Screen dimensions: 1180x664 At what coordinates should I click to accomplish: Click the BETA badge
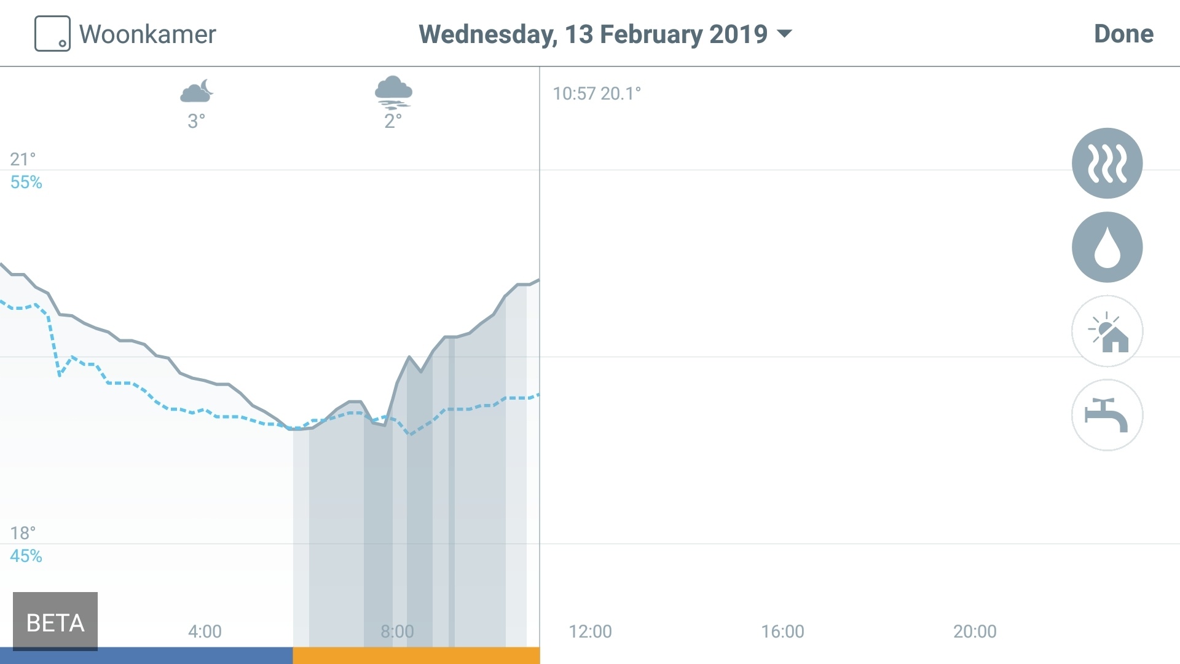click(x=55, y=622)
